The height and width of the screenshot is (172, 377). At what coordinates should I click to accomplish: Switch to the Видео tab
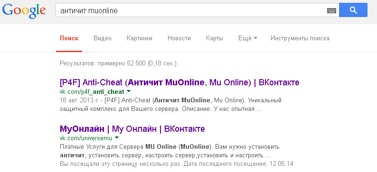[103, 38]
